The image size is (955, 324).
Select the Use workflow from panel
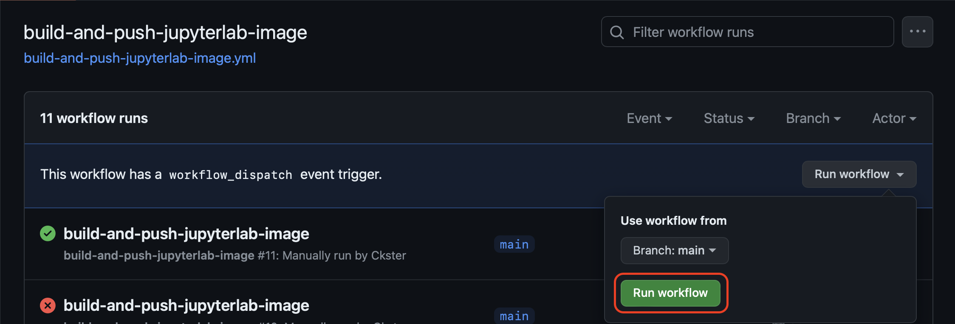click(673, 220)
